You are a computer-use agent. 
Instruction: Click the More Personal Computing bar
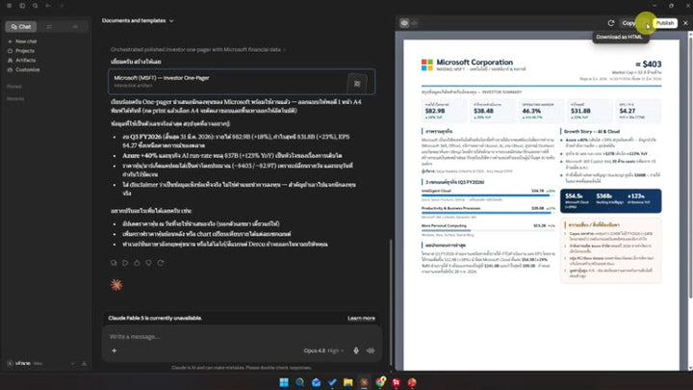pyautogui.click(x=488, y=230)
